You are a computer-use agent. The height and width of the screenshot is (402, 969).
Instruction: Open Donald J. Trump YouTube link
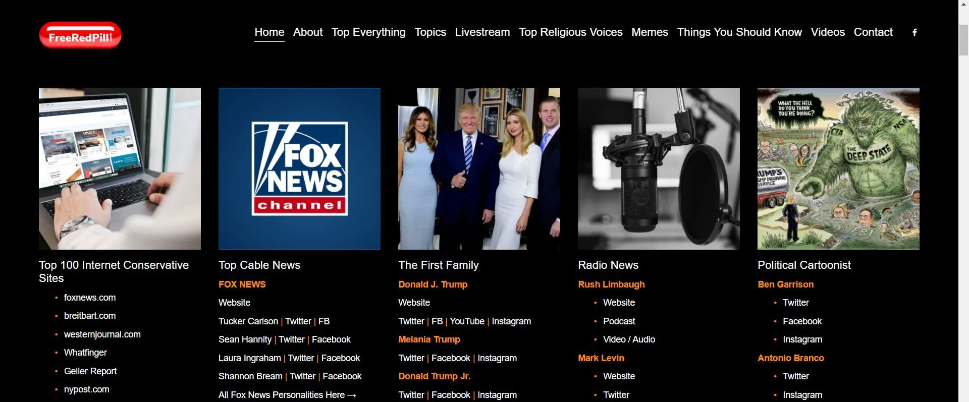[467, 321]
